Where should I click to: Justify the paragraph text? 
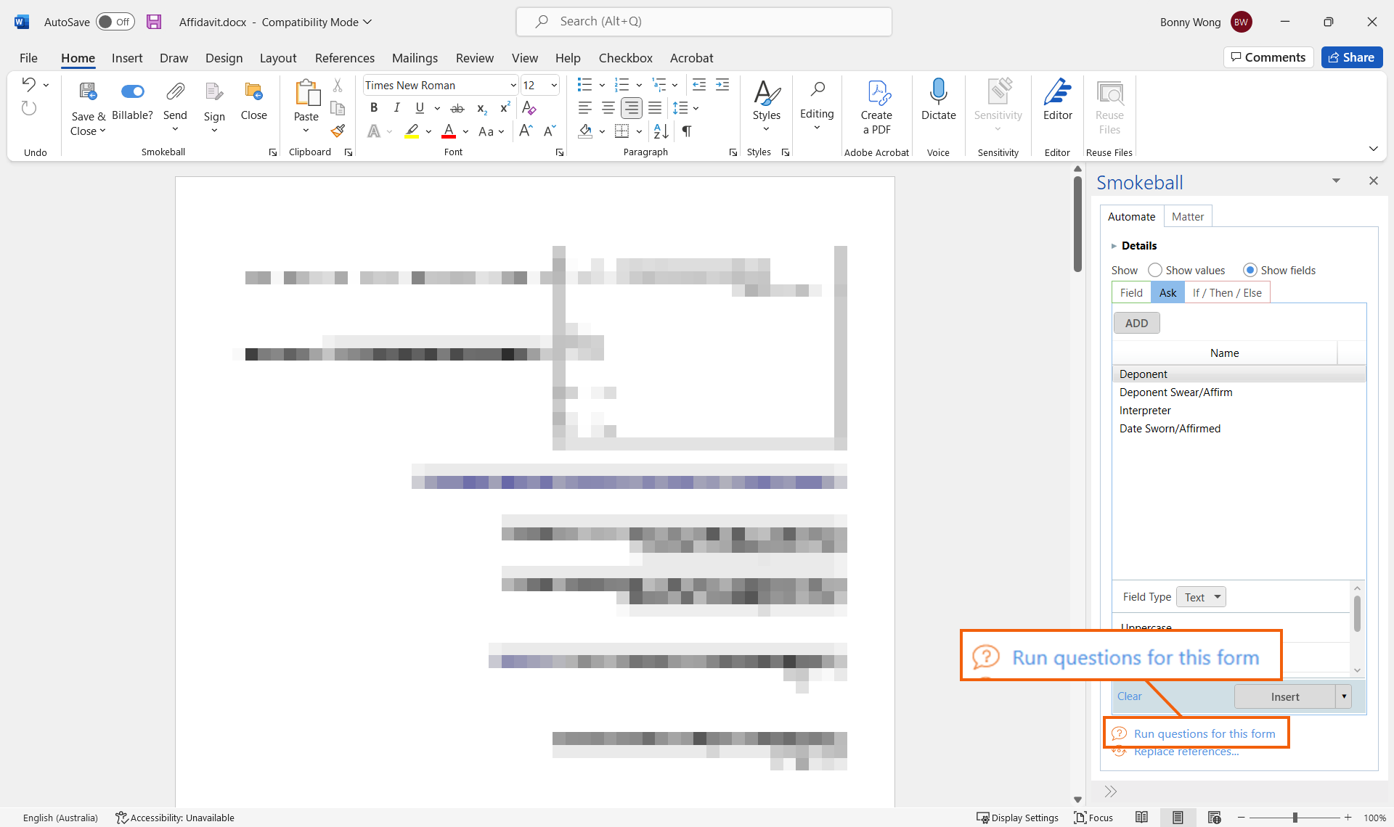(x=655, y=108)
